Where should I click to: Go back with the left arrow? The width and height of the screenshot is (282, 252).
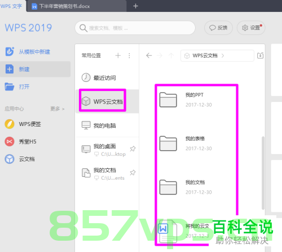[x=149, y=55]
